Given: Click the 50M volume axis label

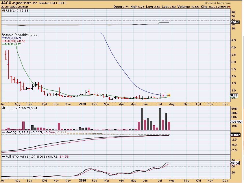Looking at the screenshot, I should point(234,109).
